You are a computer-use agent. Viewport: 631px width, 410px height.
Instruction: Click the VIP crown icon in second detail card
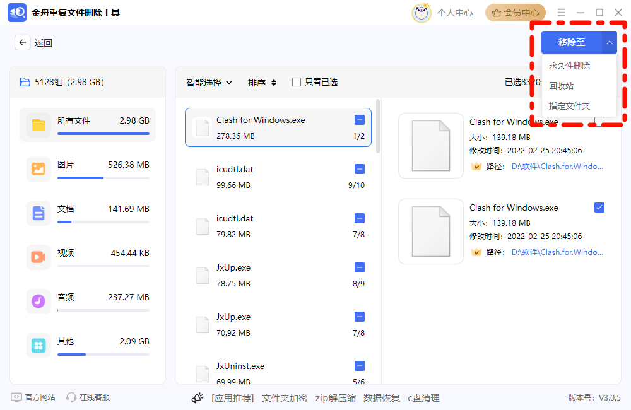tap(476, 252)
